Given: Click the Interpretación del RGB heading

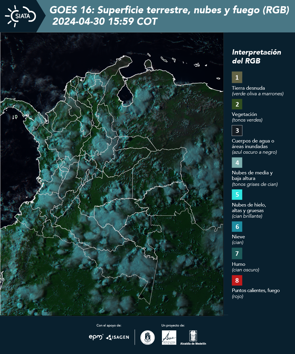Looking at the screenshot, I should pyautogui.click(x=256, y=56).
